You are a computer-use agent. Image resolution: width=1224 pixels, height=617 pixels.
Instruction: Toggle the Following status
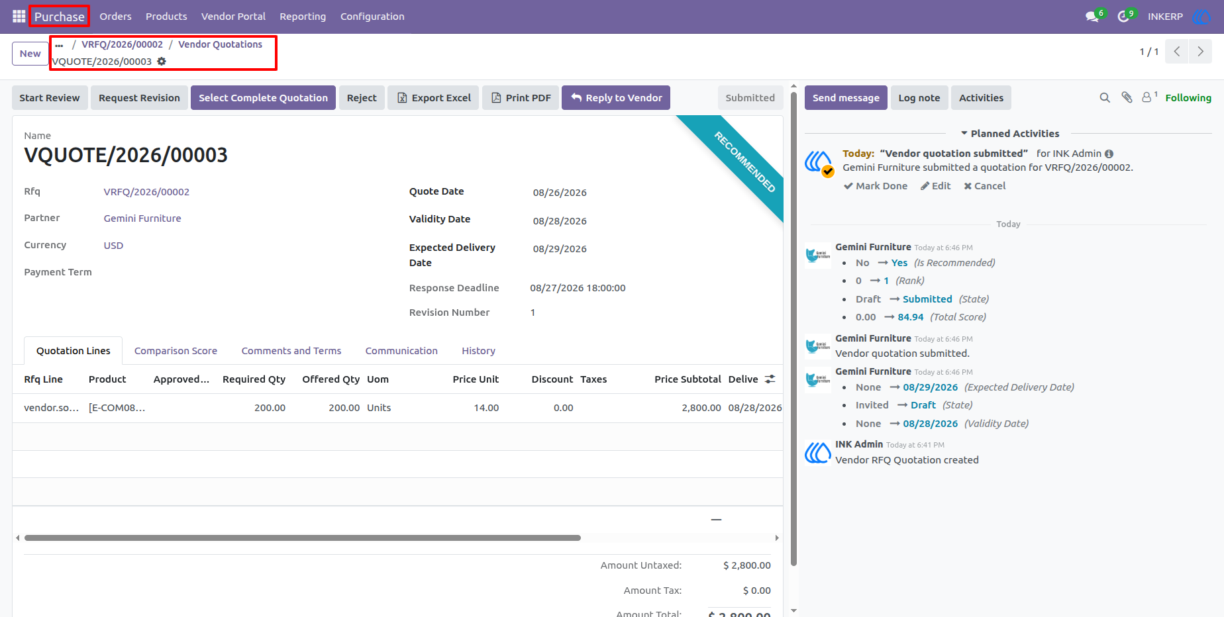1188,98
